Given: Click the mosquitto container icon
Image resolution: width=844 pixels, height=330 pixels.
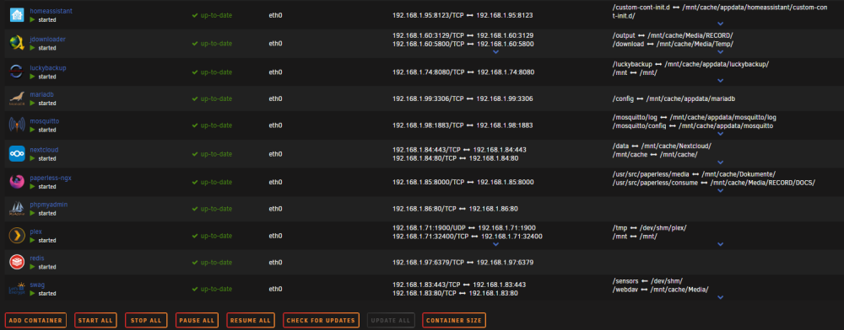Looking at the screenshot, I should point(17,125).
